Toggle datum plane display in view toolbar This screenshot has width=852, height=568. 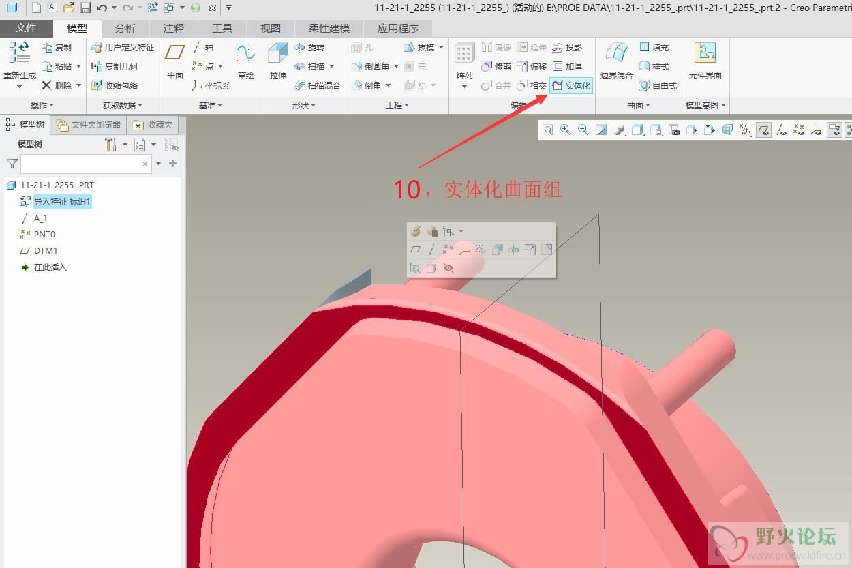coord(764,130)
